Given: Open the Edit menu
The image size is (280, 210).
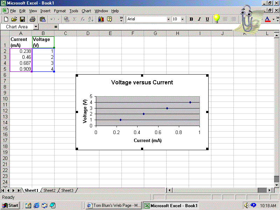Looking at the screenshot, I should [22, 11].
